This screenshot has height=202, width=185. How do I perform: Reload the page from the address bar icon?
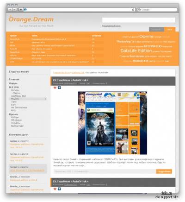point(133,10)
